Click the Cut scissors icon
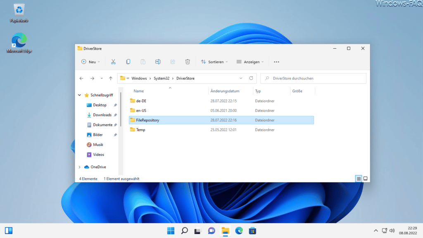The image size is (423, 238). 113,62
